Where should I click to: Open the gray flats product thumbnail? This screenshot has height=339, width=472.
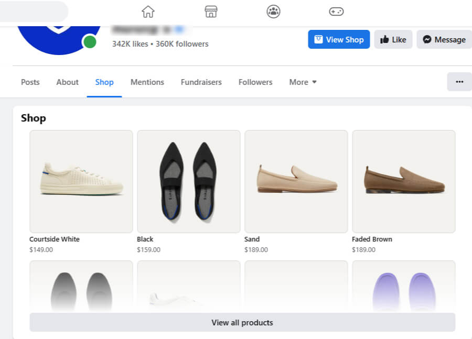click(x=81, y=287)
